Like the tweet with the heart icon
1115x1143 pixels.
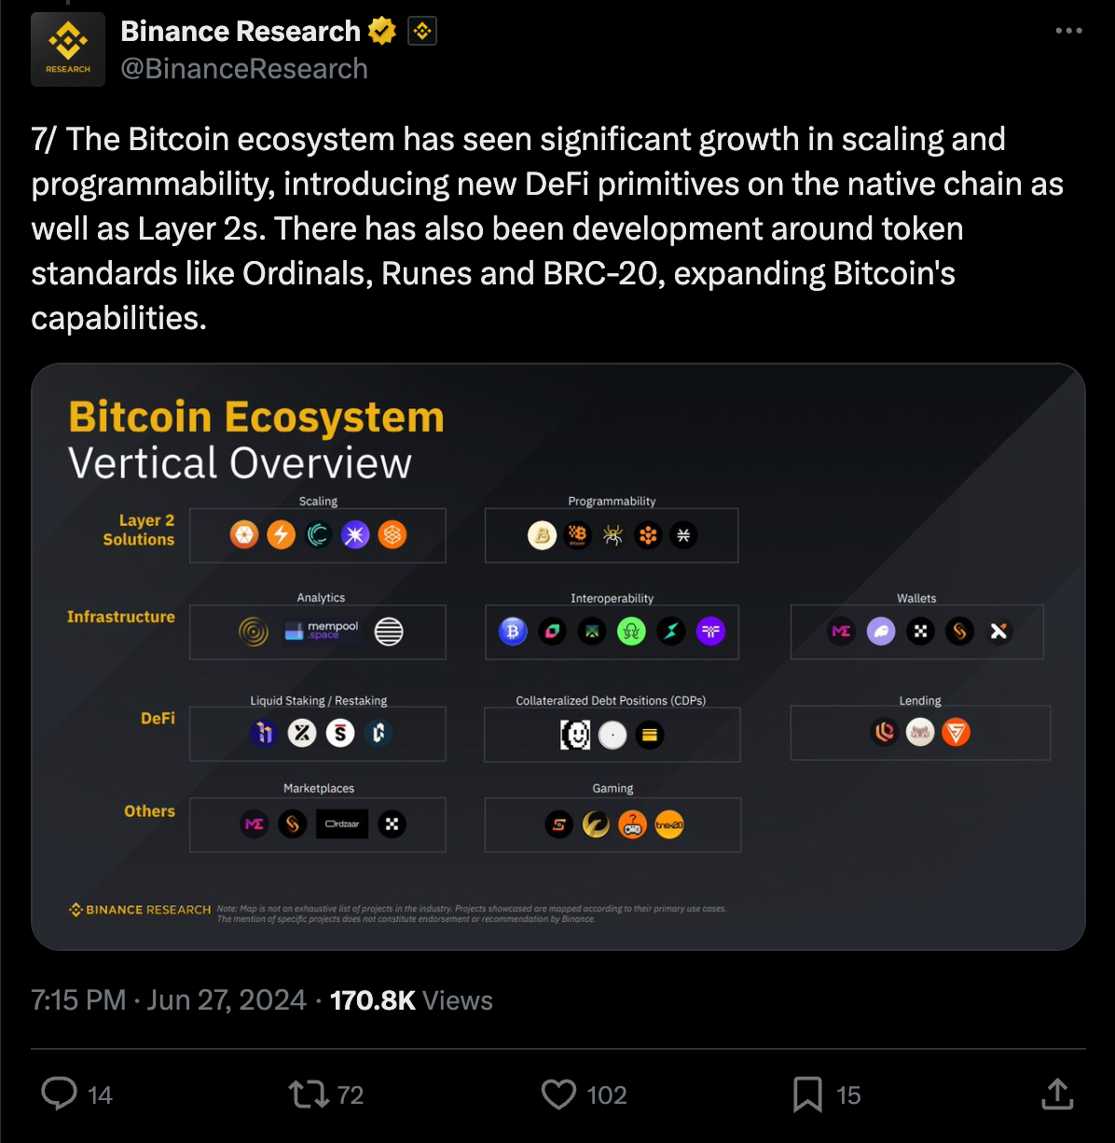coord(559,1095)
